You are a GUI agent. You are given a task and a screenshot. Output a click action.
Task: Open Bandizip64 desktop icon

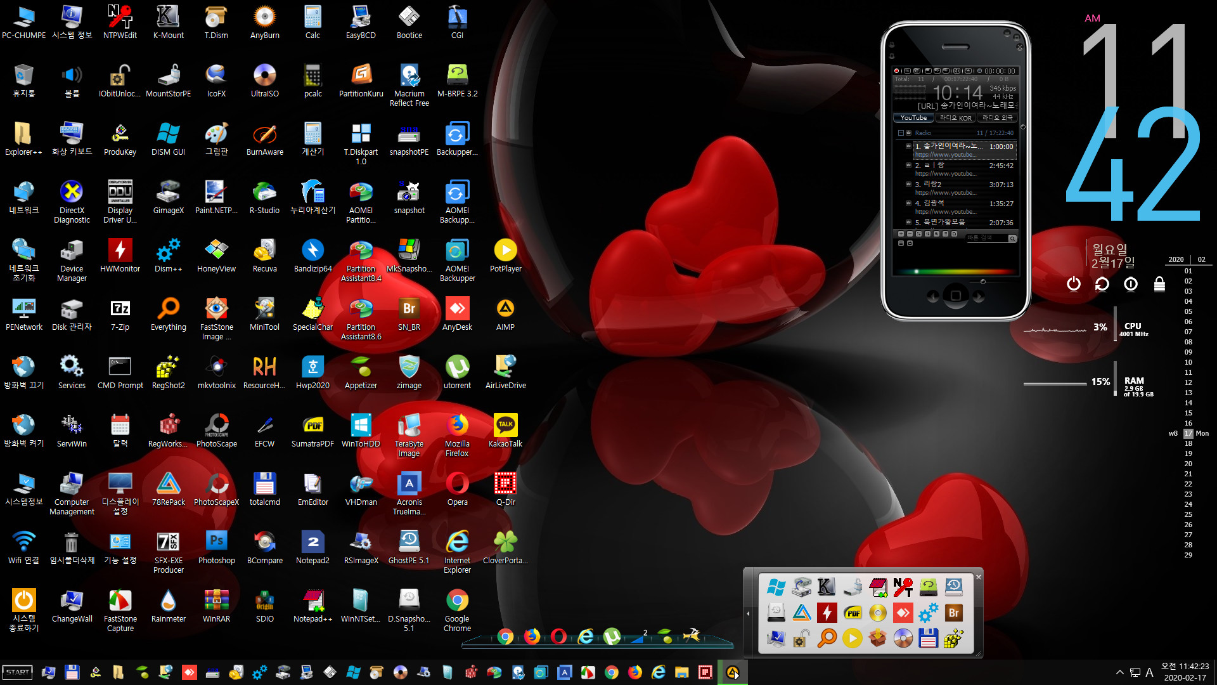click(312, 256)
